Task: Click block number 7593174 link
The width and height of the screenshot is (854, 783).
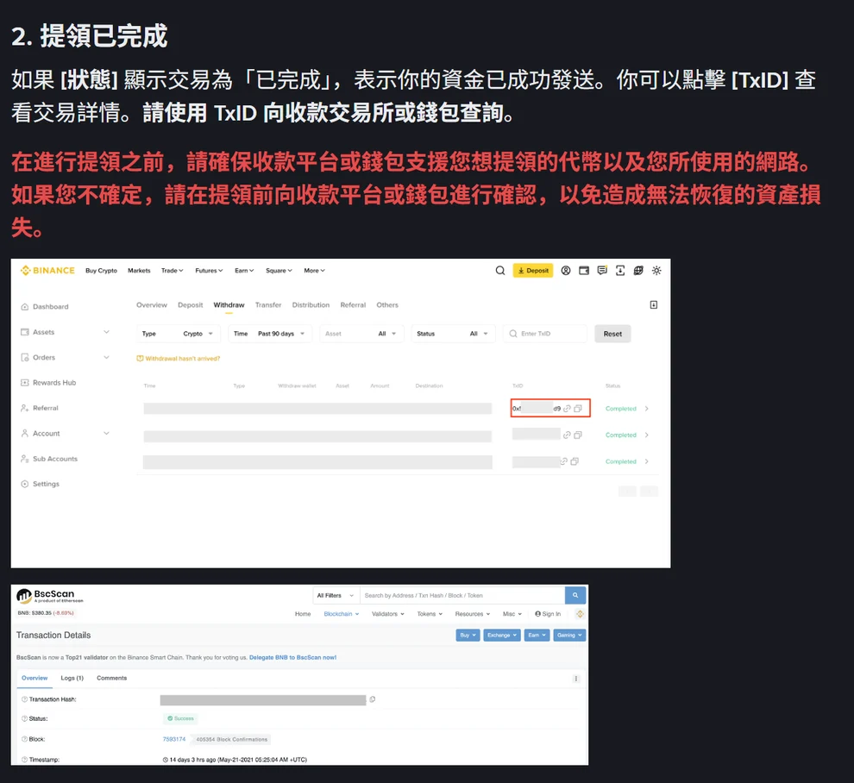Action: pyautogui.click(x=173, y=739)
